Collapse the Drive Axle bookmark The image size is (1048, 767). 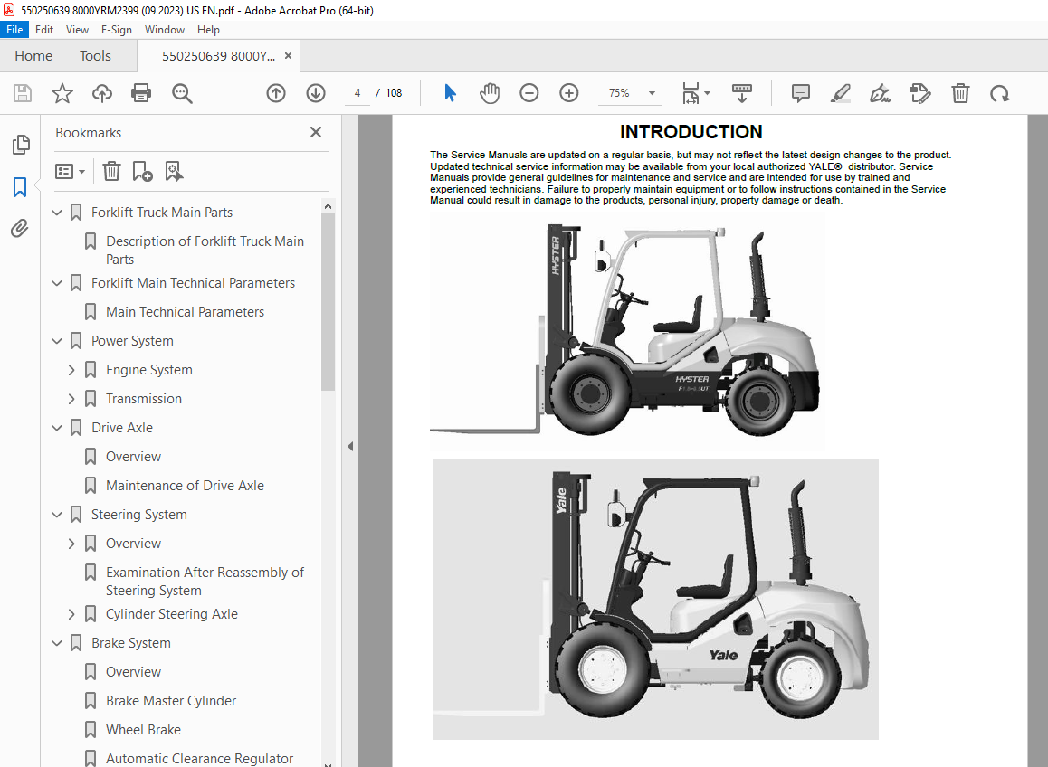pyautogui.click(x=58, y=428)
